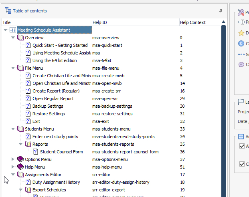Collapse the File Menu section
This screenshot has width=249, height=197.
coord(13,68)
